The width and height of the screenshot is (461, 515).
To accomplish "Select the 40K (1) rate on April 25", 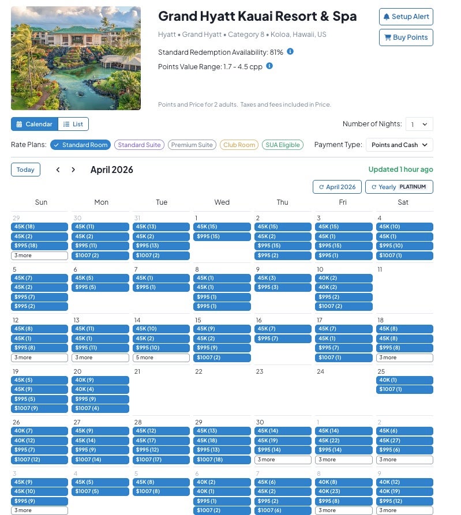I will (404, 380).
